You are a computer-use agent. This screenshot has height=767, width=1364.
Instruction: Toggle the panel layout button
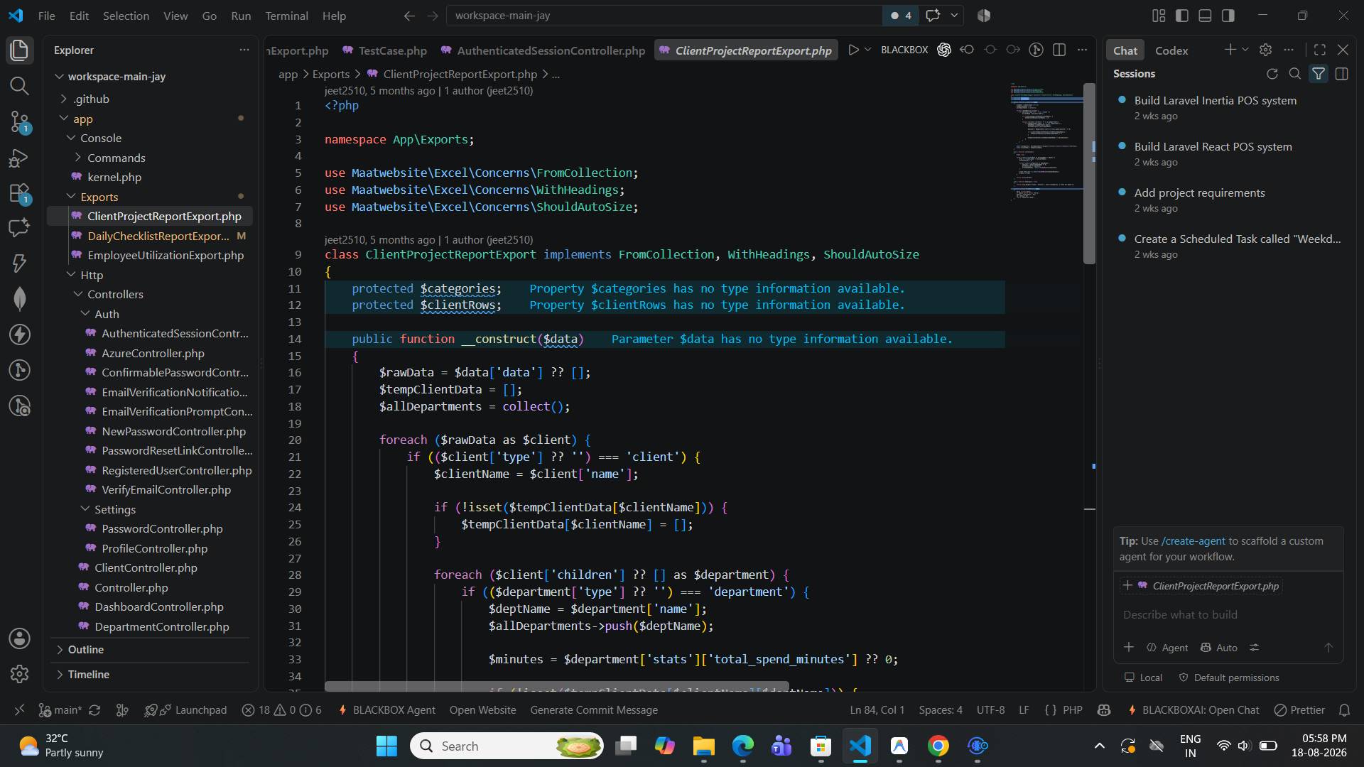coord(1205,16)
